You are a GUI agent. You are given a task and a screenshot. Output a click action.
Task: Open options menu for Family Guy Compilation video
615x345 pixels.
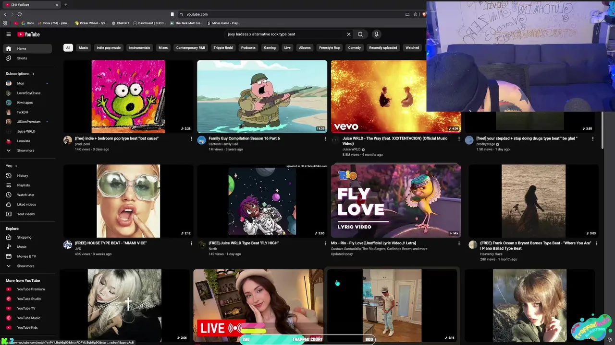[x=325, y=138]
